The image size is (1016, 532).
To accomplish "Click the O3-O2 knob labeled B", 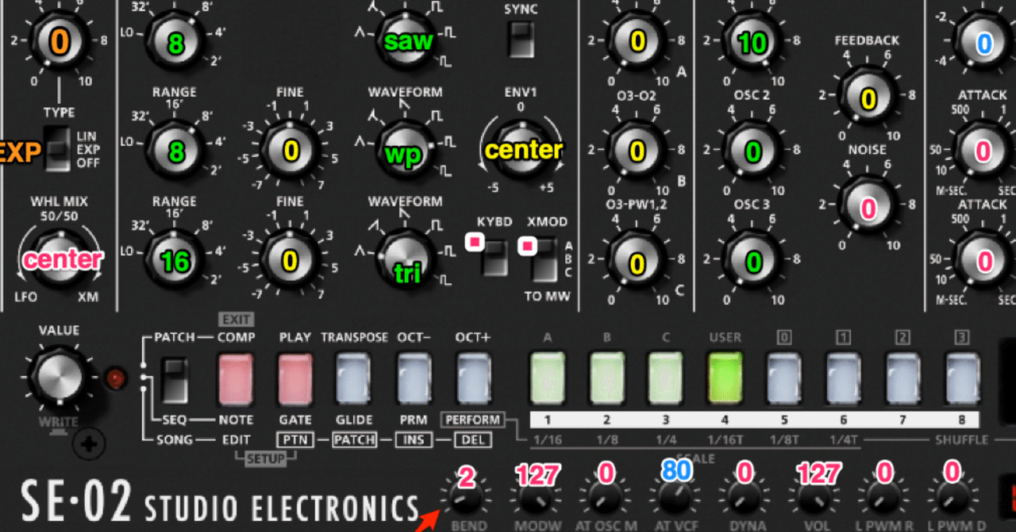I will click(637, 151).
